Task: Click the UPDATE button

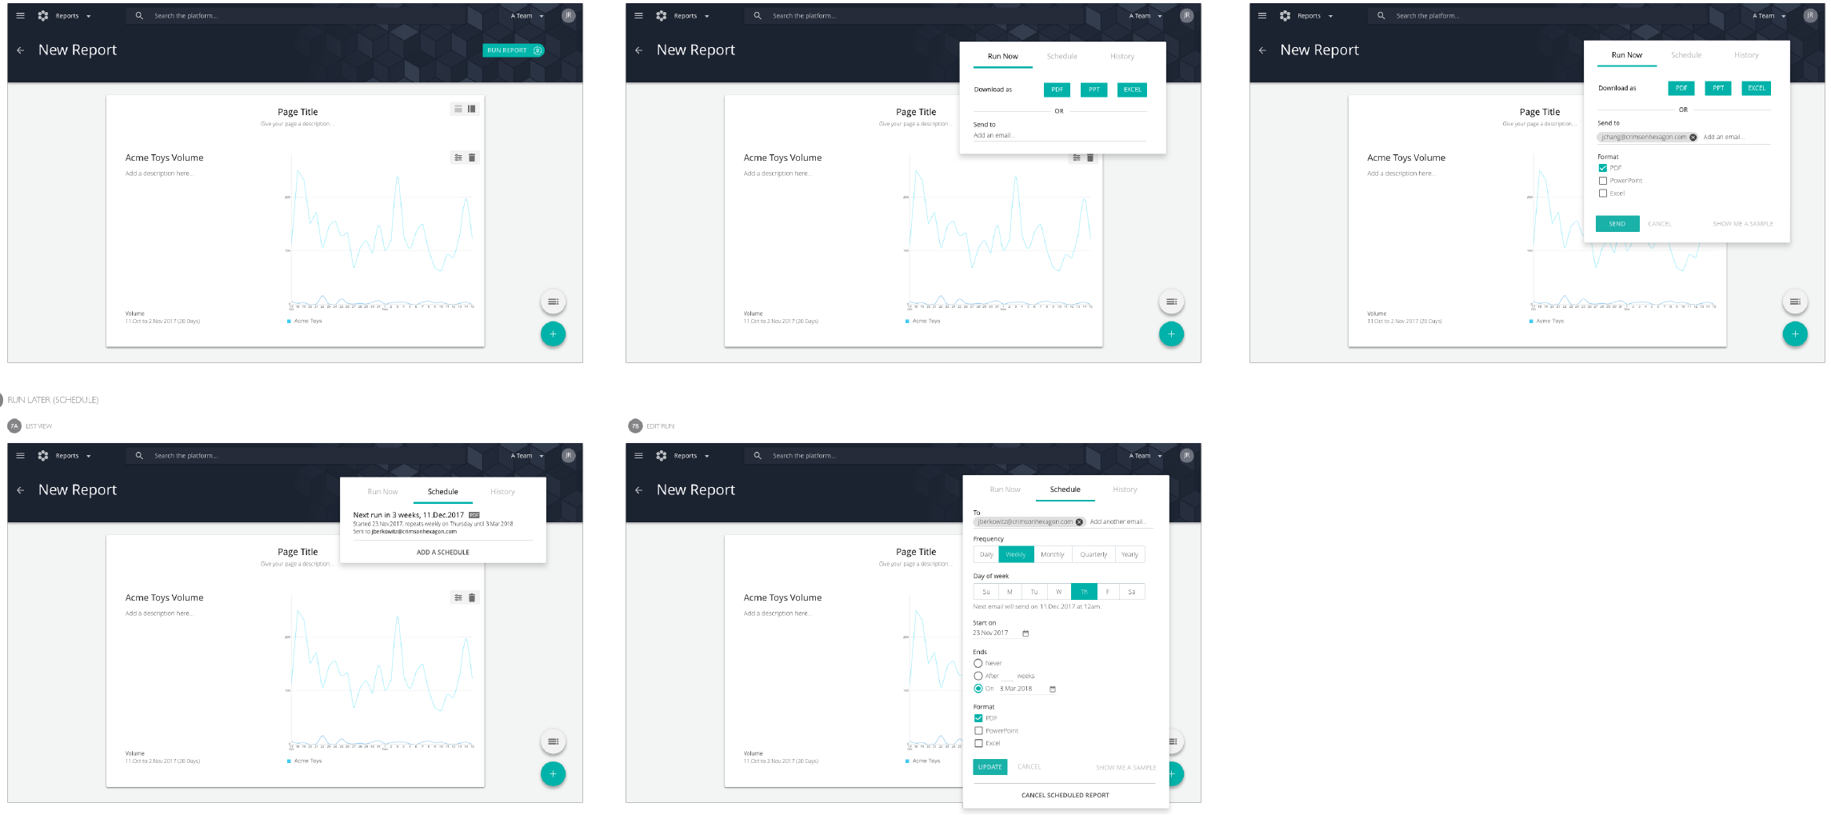Action: tap(989, 767)
